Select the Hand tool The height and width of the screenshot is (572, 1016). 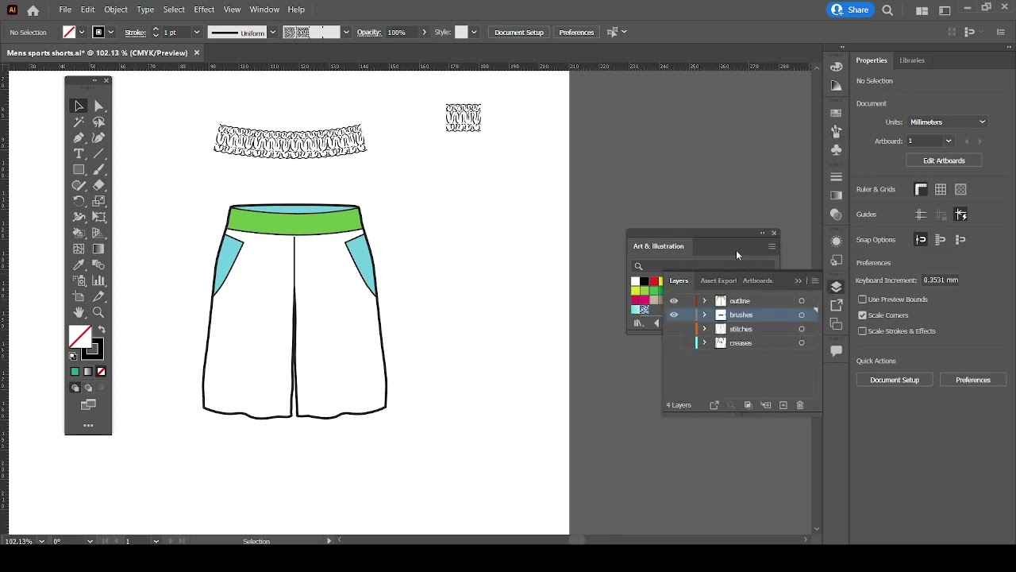(x=79, y=313)
